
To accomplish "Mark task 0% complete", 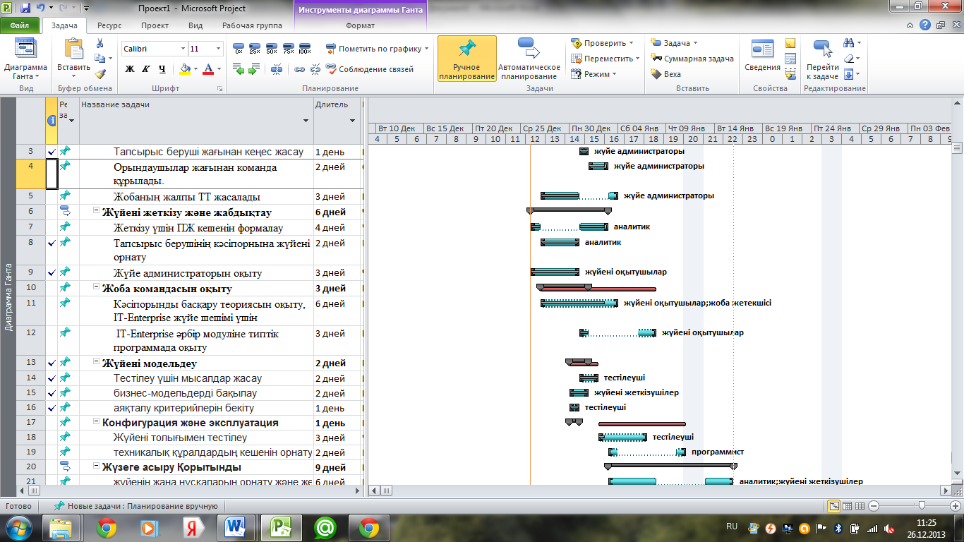I will [x=239, y=49].
